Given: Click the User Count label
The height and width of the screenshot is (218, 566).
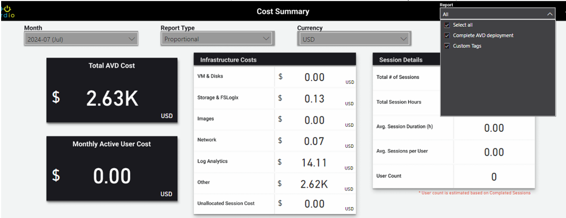Looking at the screenshot, I should (389, 176).
